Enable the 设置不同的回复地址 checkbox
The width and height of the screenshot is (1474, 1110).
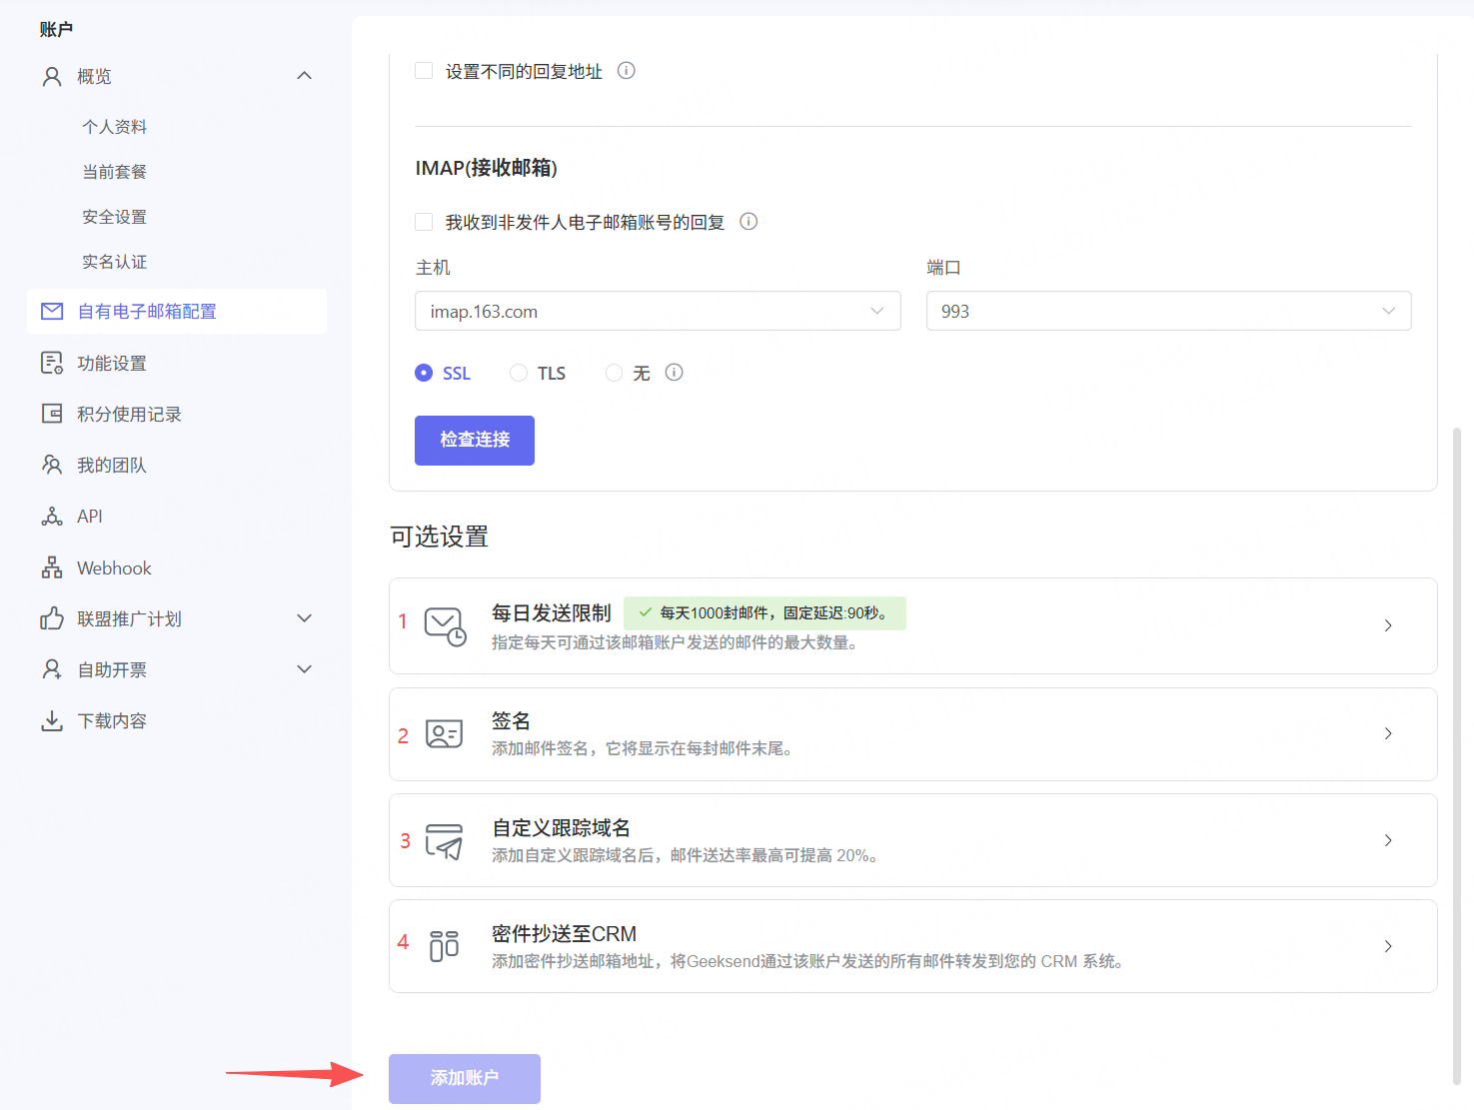[x=424, y=71]
